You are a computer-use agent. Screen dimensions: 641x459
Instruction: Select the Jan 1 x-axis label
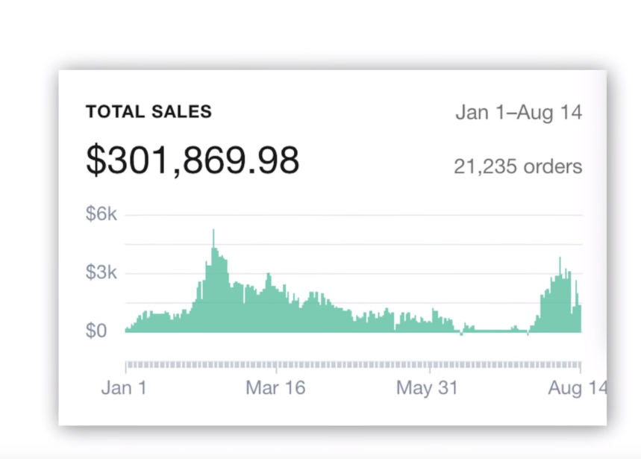[x=125, y=388]
